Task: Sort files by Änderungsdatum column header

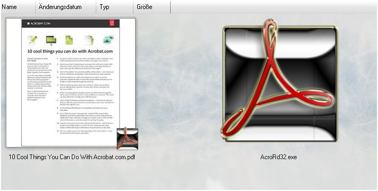Action: pos(65,7)
